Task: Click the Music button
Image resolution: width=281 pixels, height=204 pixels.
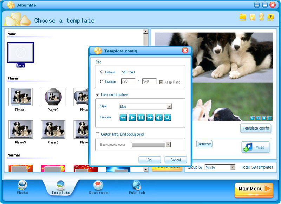Action: pyautogui.click(x=255, y=147)
